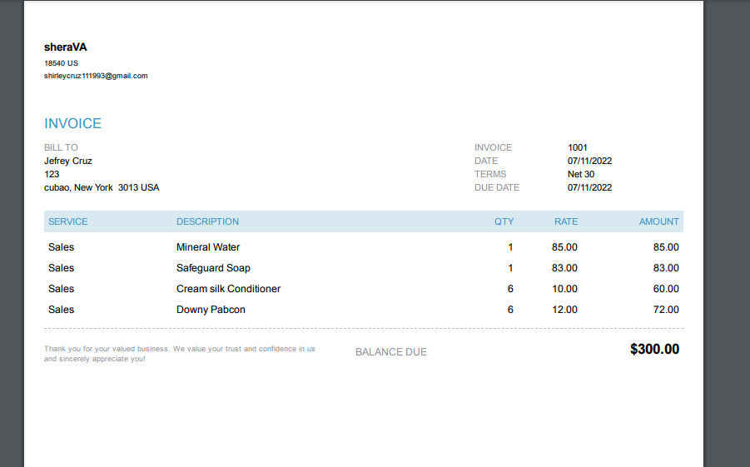Click the blue INVOICE heading
Viewport: 750px width, 467px height.
coord(72,123)
